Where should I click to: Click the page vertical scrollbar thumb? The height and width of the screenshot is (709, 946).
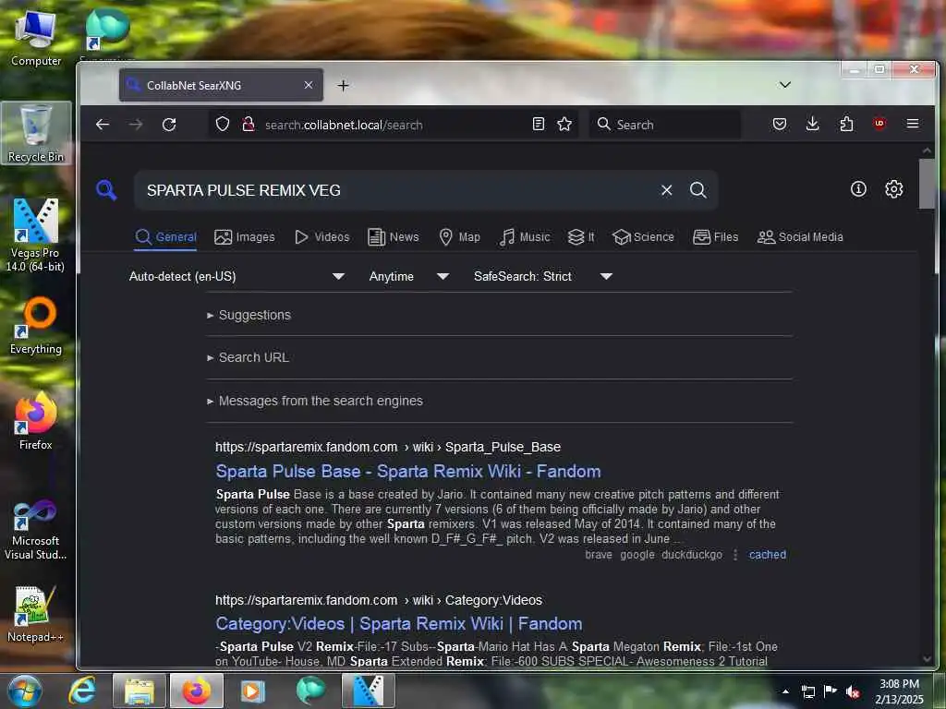pyautogui.click(x=927, y=184)
